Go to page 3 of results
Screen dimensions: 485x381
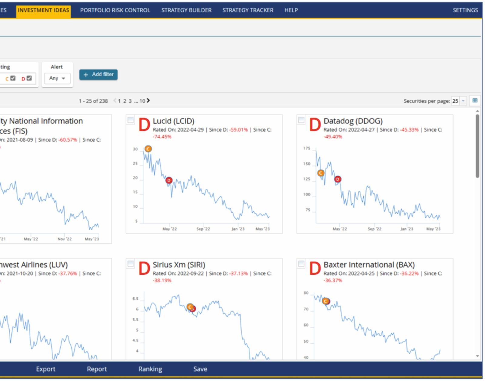[130, 101]
